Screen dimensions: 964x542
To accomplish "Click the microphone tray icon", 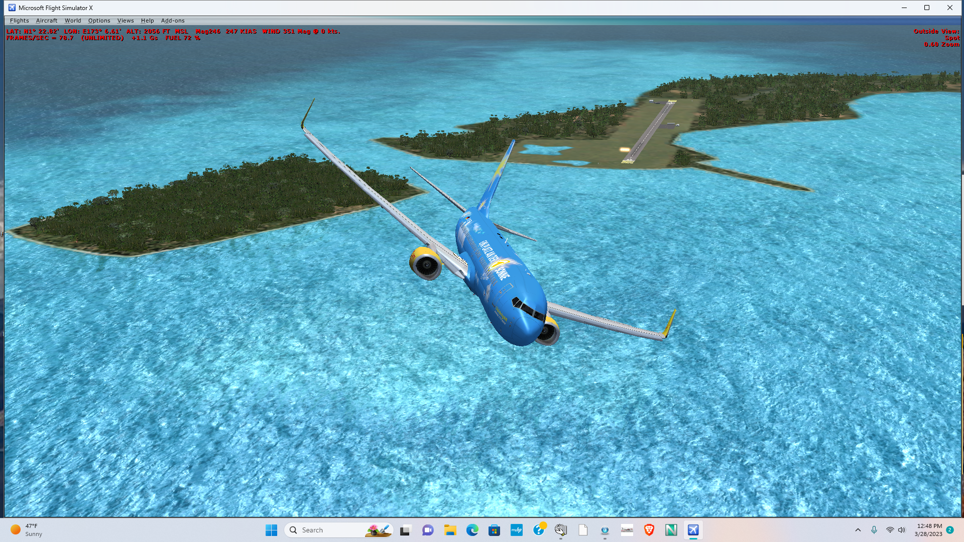I will (874, 530).
